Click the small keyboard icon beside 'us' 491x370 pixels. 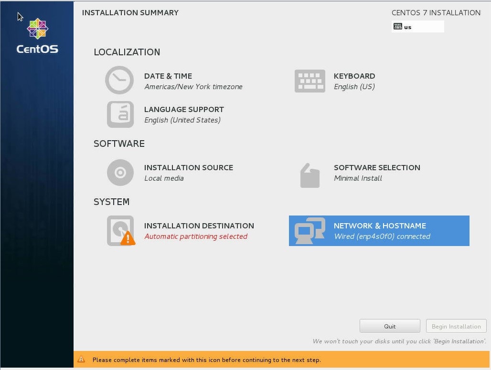[x=398, y=27]
